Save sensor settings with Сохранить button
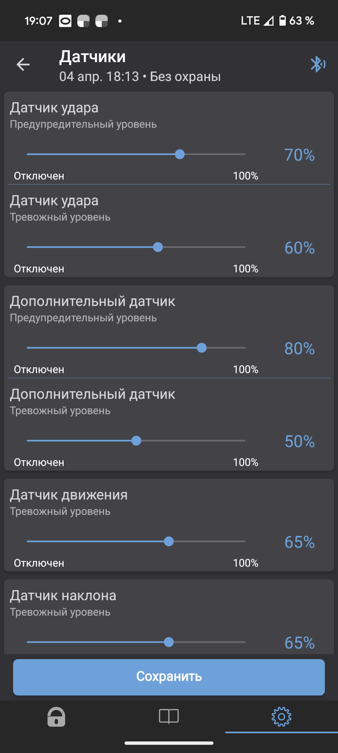 point(169,677)
